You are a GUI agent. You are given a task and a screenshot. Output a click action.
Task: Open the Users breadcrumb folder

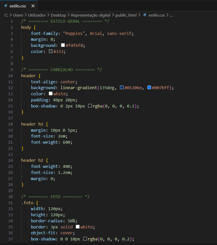click(x=18, y=15)
